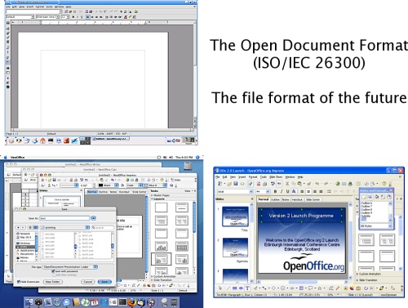Switch to the Slide Sorter tab in OpenOffice
Screen dimensions: 408x308
(313, 199)
